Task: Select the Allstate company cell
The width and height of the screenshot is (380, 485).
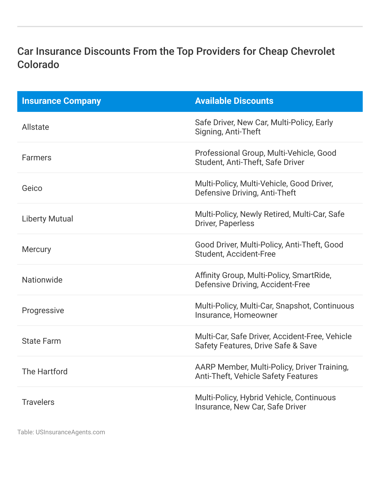Action: click(x=36, y=127)
